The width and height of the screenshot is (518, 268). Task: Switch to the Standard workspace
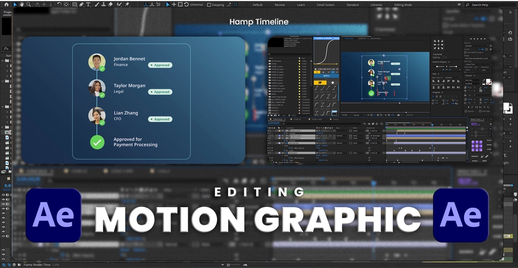coord(352,5)
